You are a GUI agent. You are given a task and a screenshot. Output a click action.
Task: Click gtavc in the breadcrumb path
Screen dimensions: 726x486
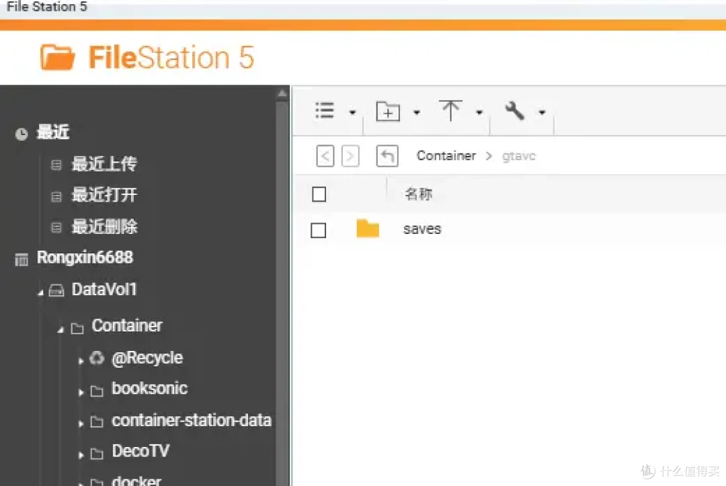point(518,156)
